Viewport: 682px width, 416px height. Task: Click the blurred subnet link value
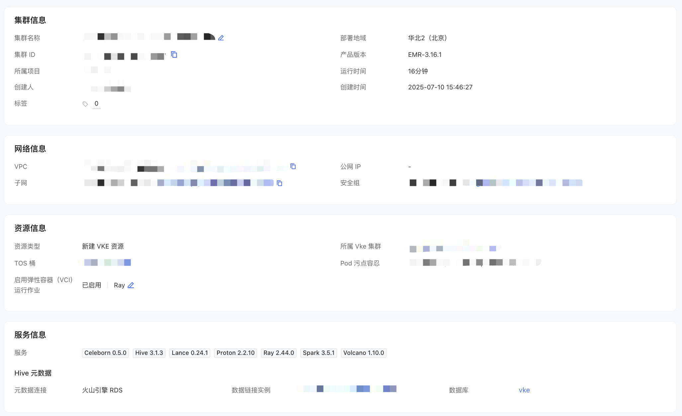click(x=215, y=183)
